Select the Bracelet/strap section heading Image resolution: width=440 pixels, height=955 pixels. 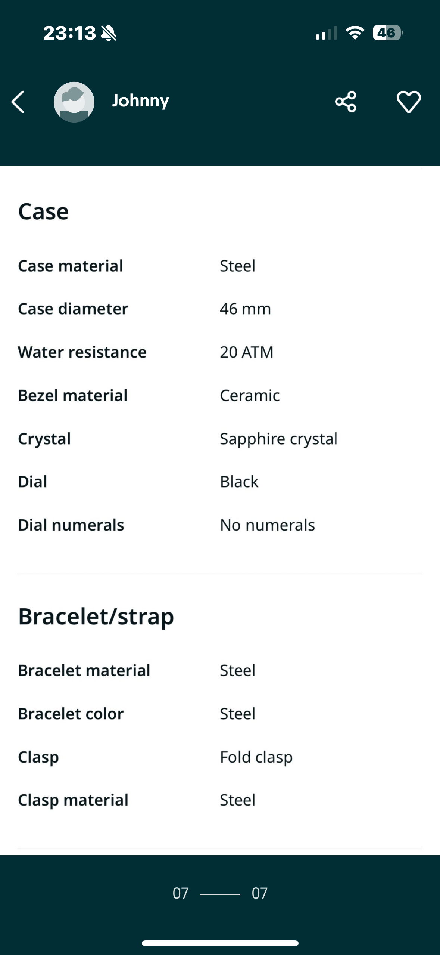(96, 616)
